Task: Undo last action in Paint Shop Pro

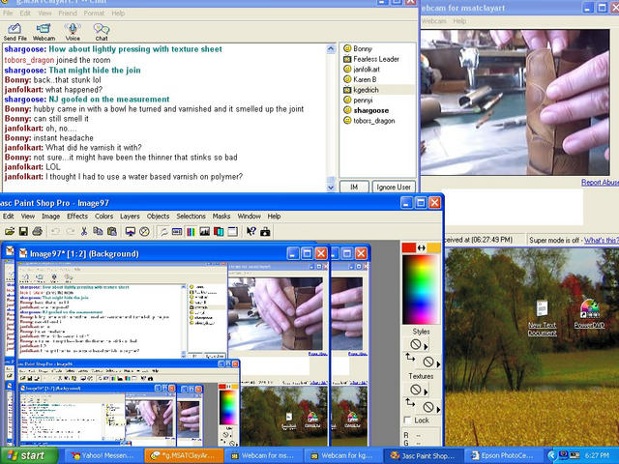Action: coord(56,231)
